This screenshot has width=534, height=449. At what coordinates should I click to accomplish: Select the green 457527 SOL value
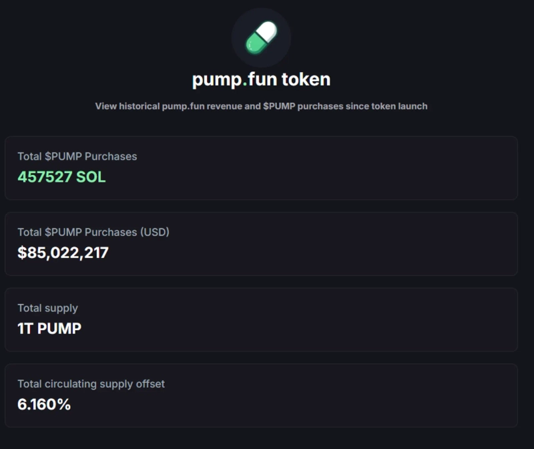click(61, 177)
